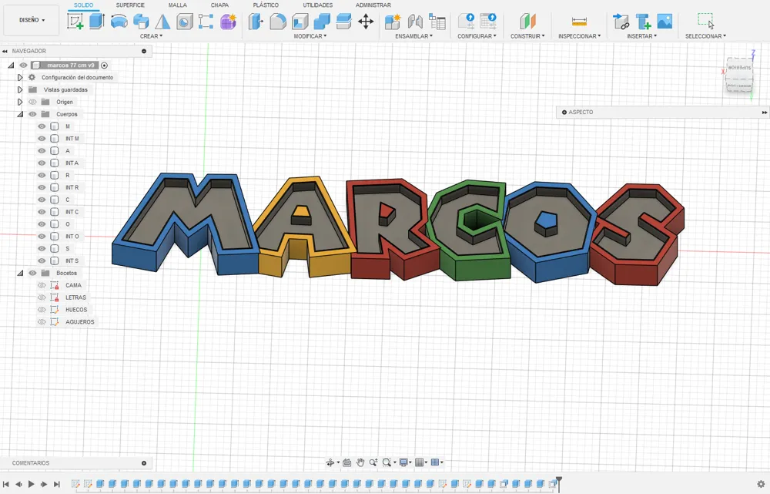Select the Split Body tool
Screen dimensions: 770x494
point(343,22)
